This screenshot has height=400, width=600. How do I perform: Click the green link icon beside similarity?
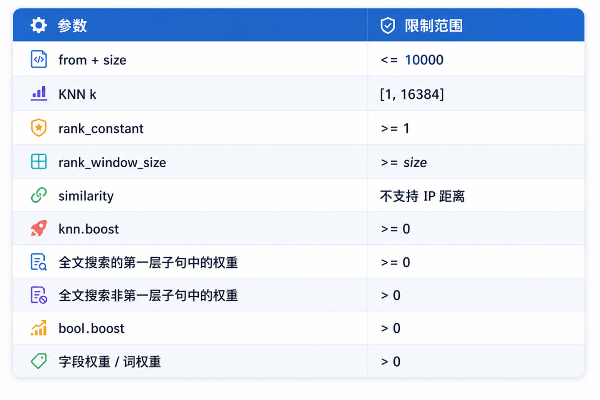pyautogui.click(x=39, y=195)
